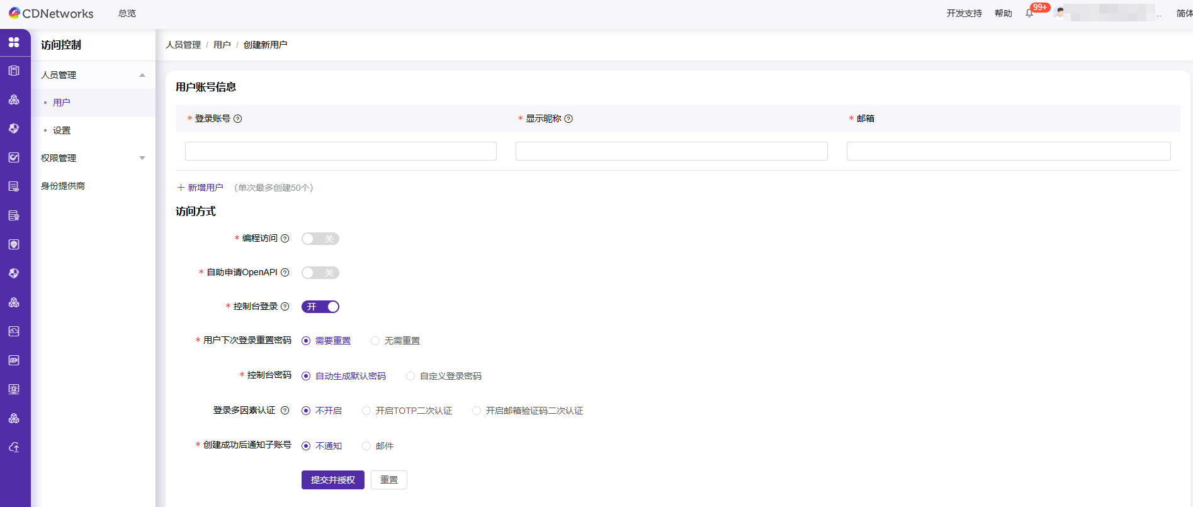Screen dimensions: 1193x507
Task: Expand the 权限管理 section arrow
Action: point(142,158)
